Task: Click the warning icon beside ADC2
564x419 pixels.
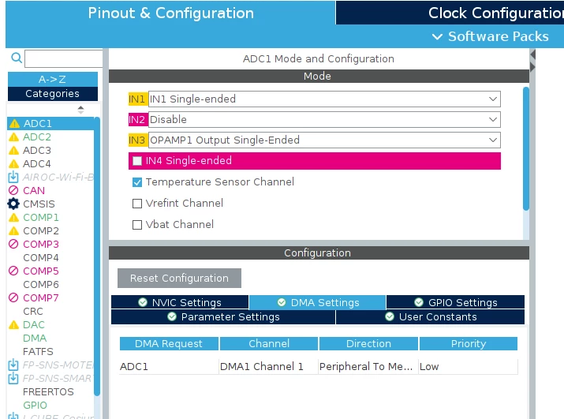Action: 13,137
